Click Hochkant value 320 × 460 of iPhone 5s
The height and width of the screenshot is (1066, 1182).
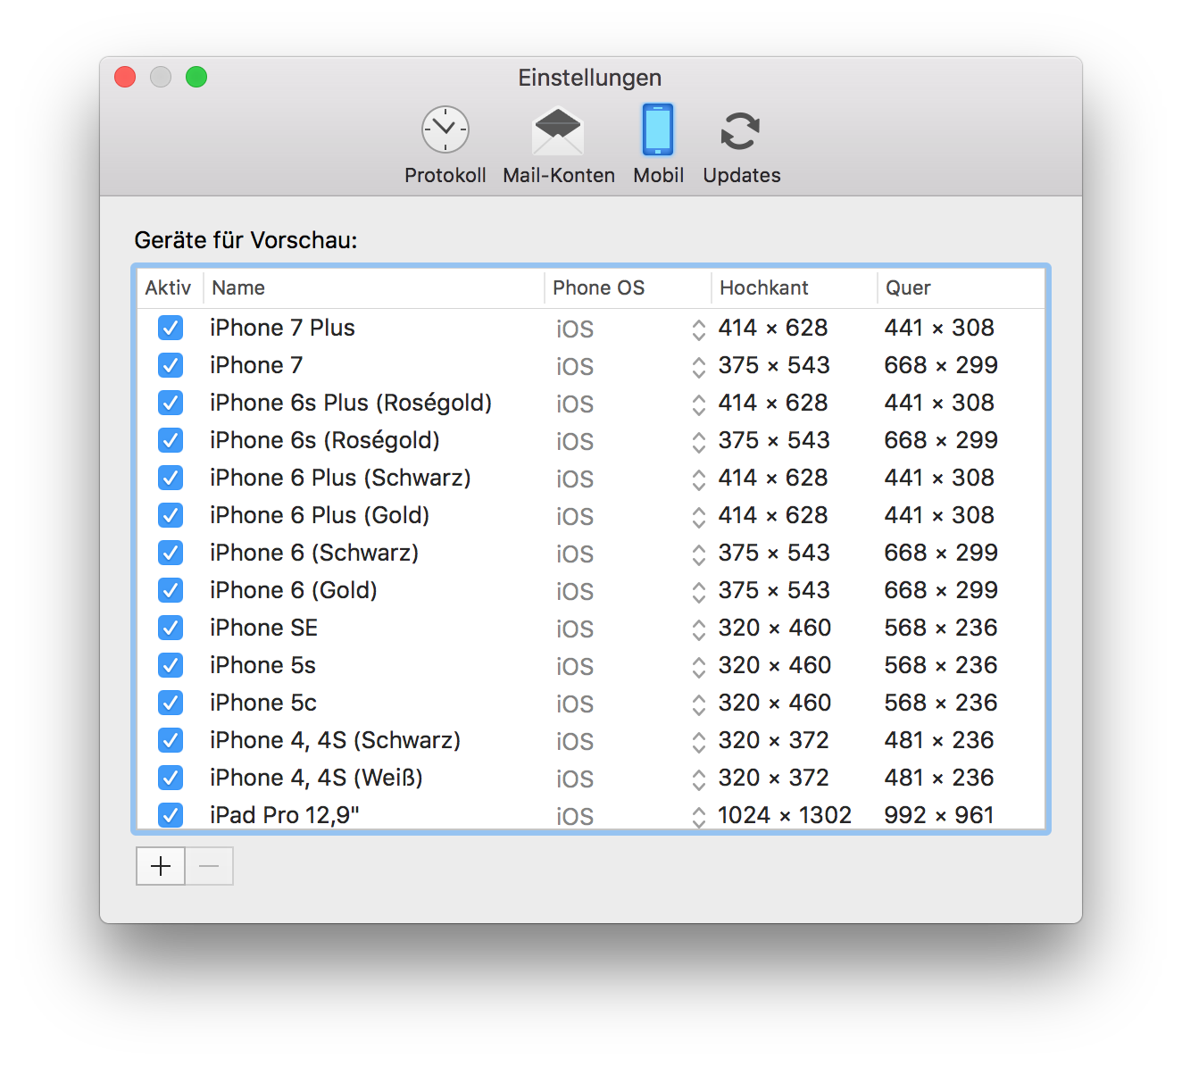tap(774, 665)
